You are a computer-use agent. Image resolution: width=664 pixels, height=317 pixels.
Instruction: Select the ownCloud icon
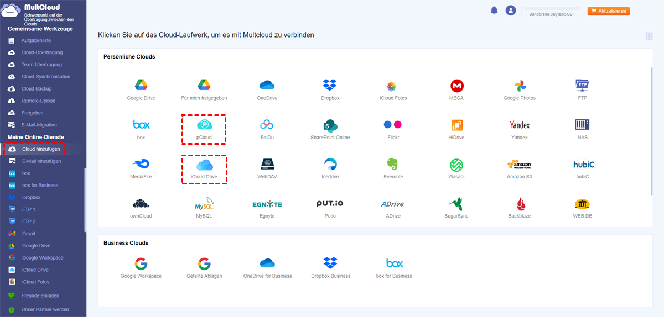click(141, 208)
